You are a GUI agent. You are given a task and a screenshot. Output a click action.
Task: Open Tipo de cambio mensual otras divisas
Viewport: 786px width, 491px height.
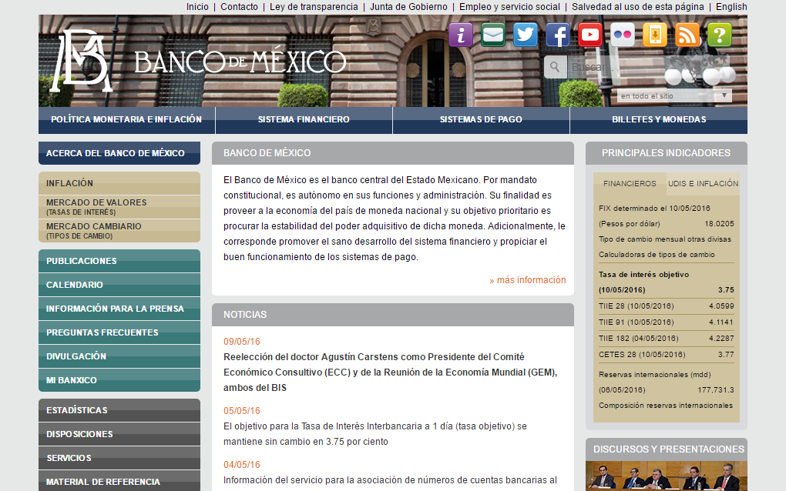pos(665,239)
